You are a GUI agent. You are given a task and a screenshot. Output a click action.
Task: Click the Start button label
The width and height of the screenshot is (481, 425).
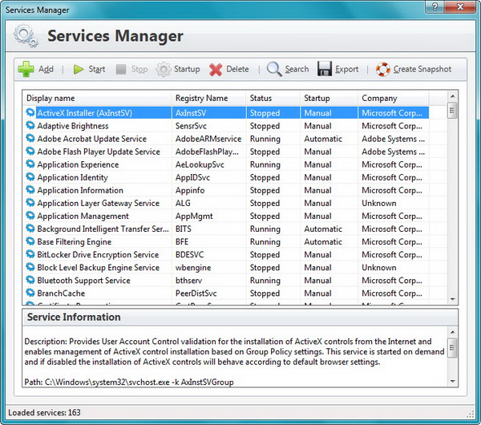coord(97,69)
